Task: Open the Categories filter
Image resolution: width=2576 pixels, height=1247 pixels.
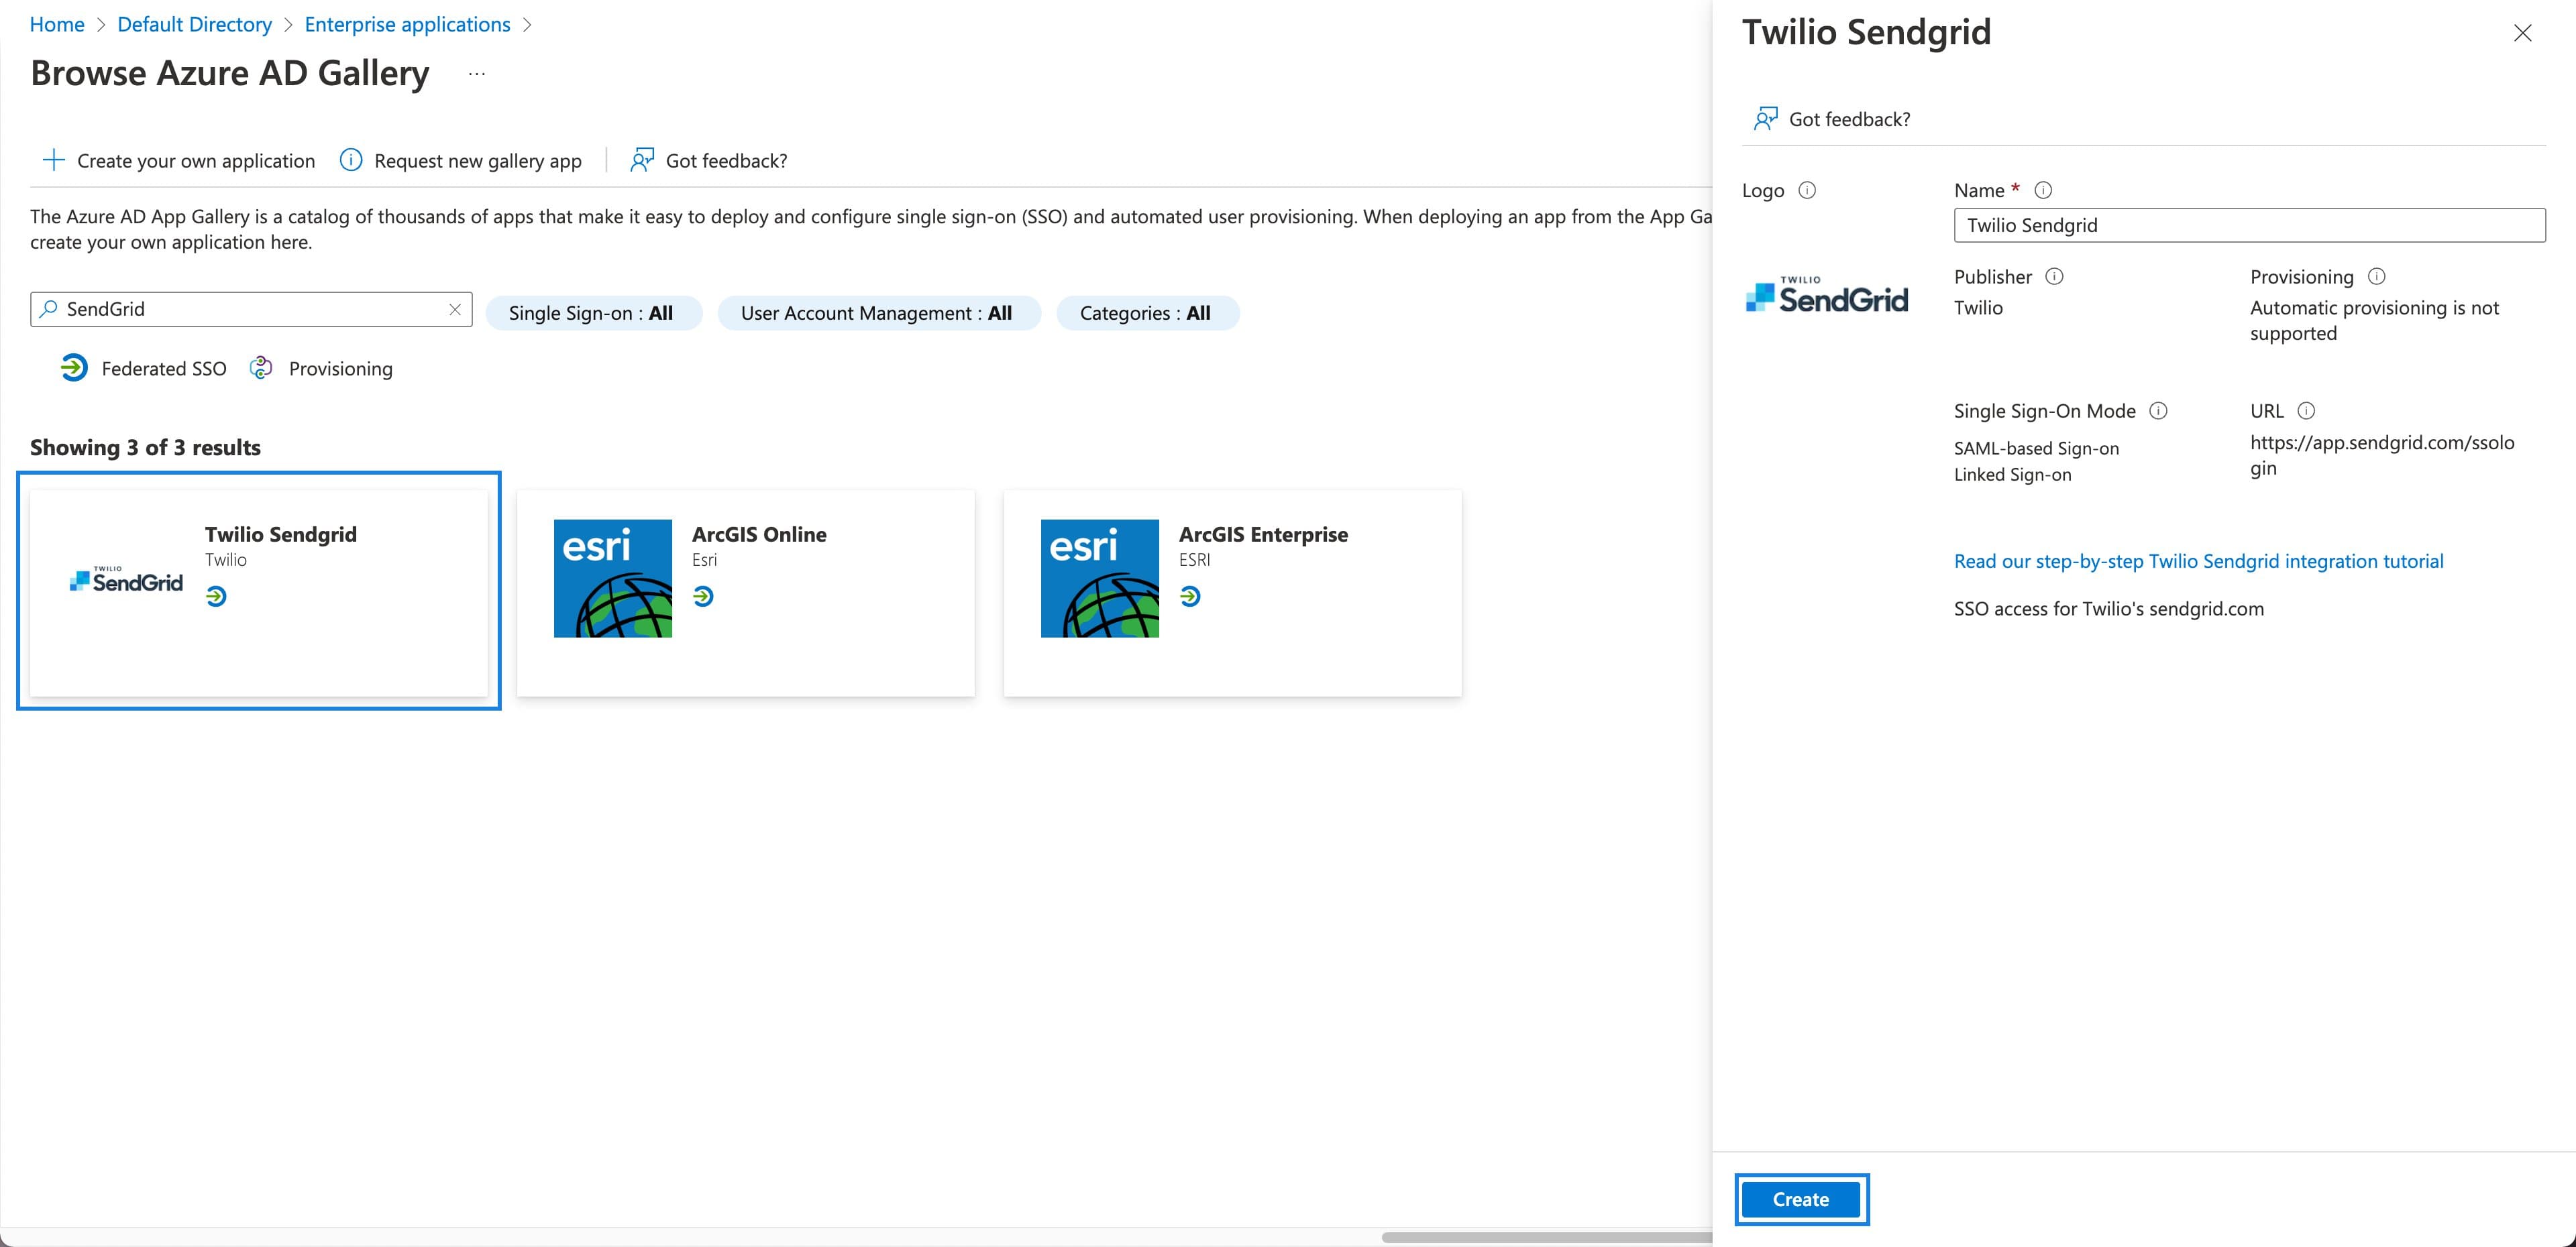Action: pyautogui.click(x=1147, y=312)
